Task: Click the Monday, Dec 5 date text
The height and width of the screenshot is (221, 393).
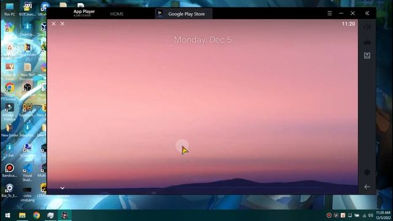Action: coord(203,40)
